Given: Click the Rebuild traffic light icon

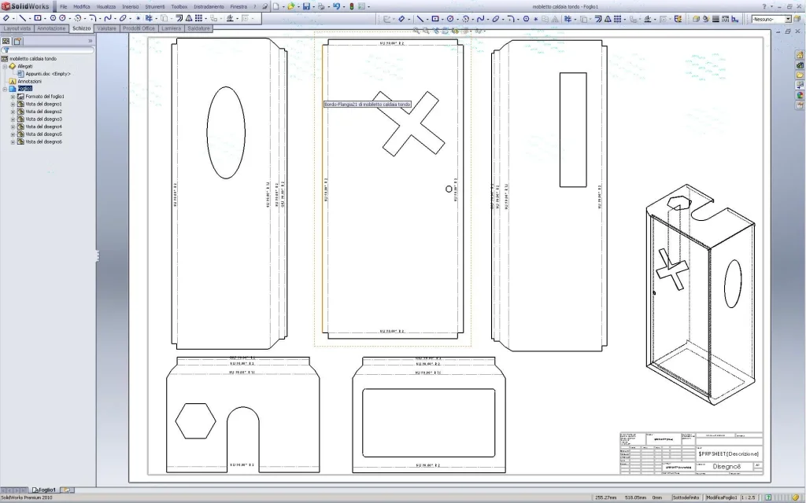Looking at the screenshot, I should [352, 6].
